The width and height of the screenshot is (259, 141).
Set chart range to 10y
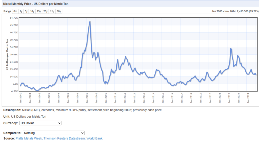32,11
